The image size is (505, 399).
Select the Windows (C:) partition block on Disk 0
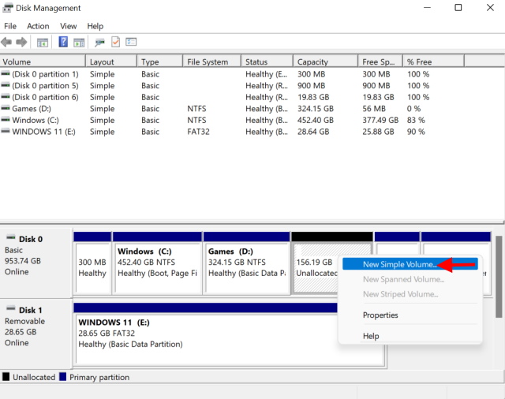(158, 263)
